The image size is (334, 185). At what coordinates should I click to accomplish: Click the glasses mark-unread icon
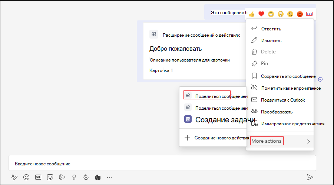(x=254, y=87)
